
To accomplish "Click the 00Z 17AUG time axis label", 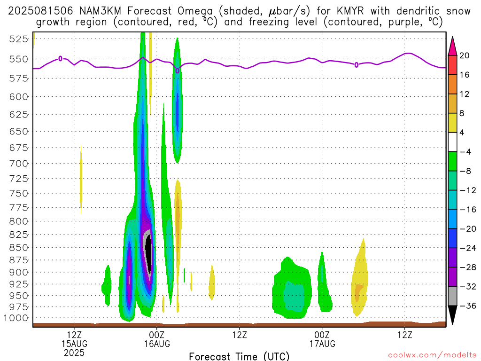I will click(x=322, y=339).
